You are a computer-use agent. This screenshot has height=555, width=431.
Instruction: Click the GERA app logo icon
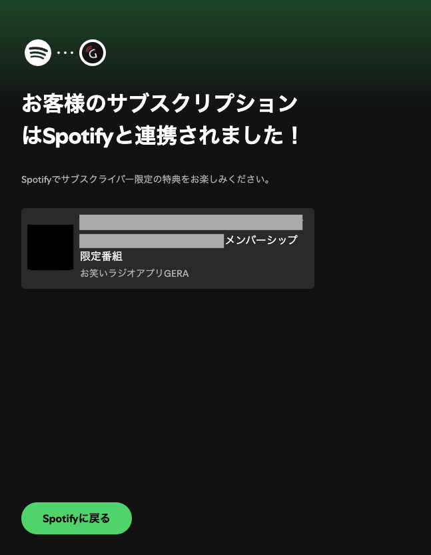pyautogui.click(x=93, y=53)
